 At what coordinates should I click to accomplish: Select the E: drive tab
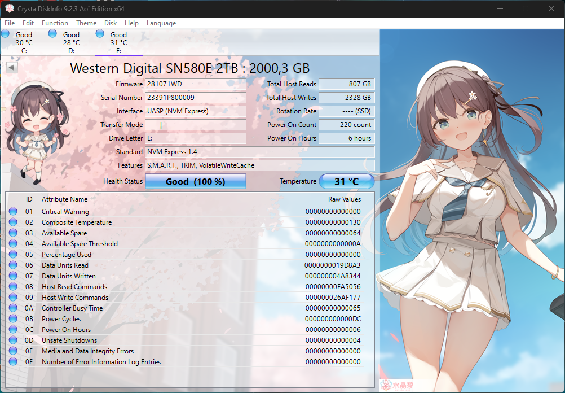point(118,42)
